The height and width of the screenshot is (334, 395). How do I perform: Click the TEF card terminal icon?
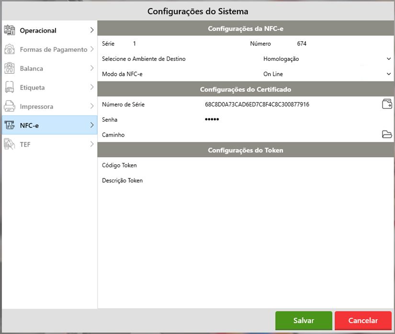click(x=10, y=144)
